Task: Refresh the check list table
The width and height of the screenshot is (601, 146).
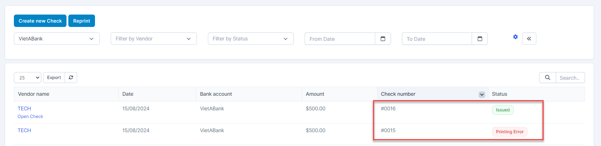Action: coord(71,78)
